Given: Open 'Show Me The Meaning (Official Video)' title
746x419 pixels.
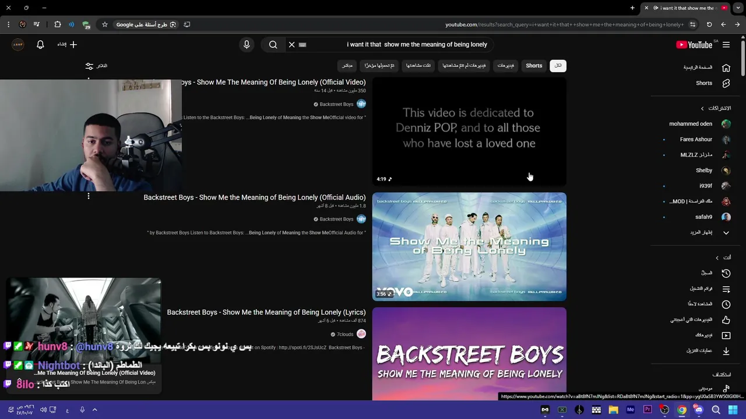Looking at the screenshot, I should pyautogui.click(x=274, y=83).
